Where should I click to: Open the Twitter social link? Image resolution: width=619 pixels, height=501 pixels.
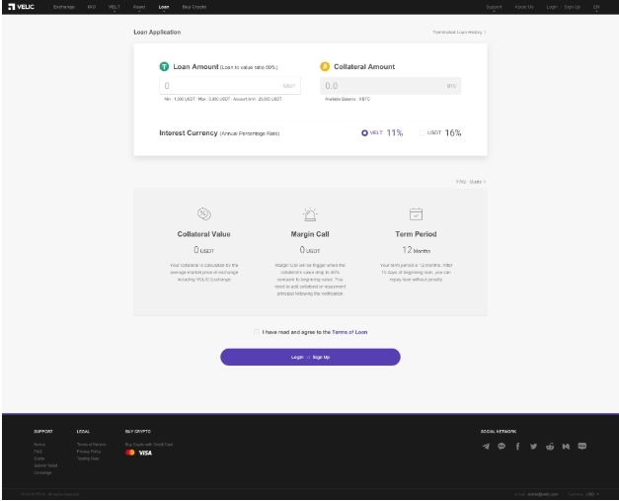533,447
